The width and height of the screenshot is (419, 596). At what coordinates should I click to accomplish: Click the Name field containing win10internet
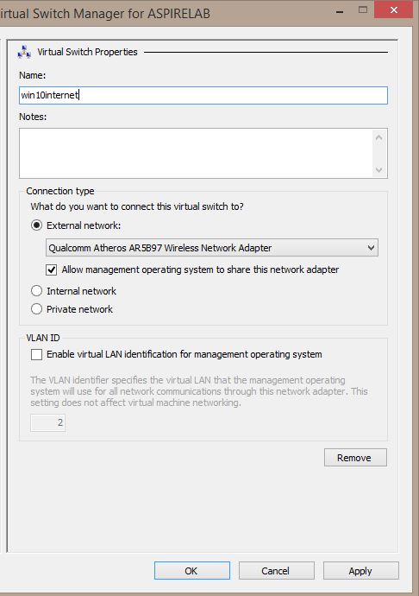pyautogui.click(x=203, y=95)
